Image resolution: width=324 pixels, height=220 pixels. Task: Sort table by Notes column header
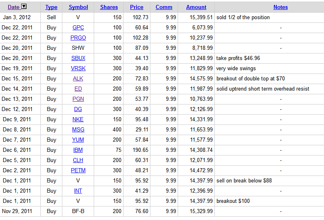coord(280,7)
